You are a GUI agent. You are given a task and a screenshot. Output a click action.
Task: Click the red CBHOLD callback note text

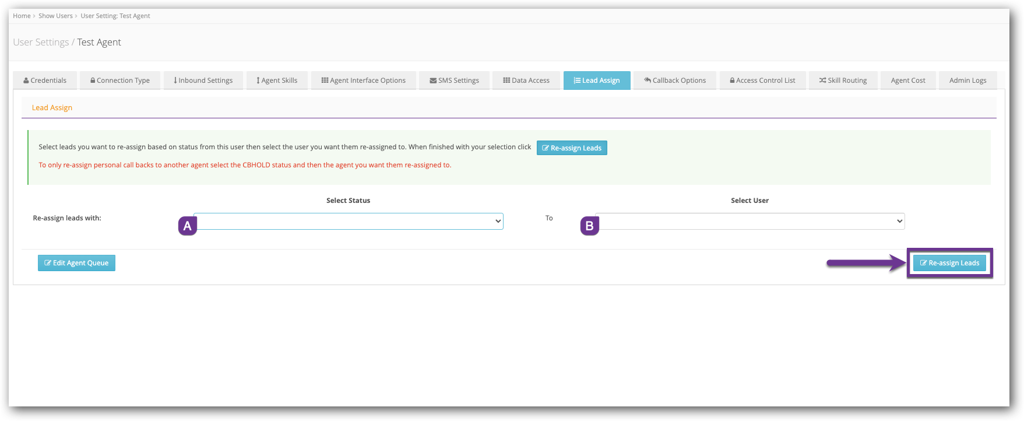(245, 165)
